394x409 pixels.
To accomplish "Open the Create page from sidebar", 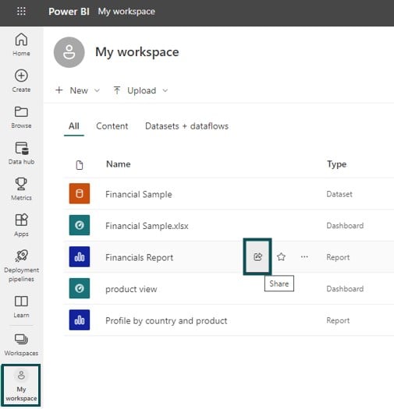I will click(21, 80).
